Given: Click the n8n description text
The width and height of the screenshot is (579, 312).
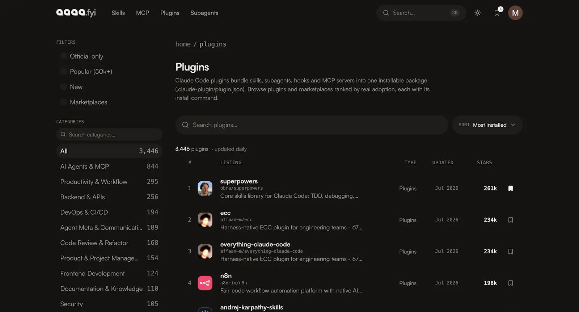Looking at the screenshot, I should click(x=291, y=291).
